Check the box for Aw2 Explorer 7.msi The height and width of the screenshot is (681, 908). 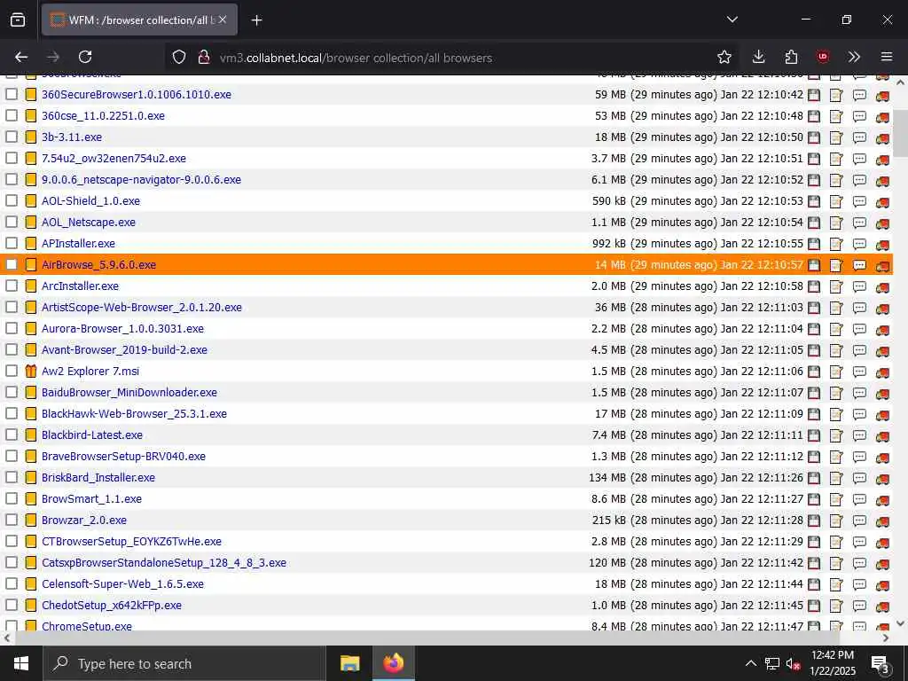[11, 371]
